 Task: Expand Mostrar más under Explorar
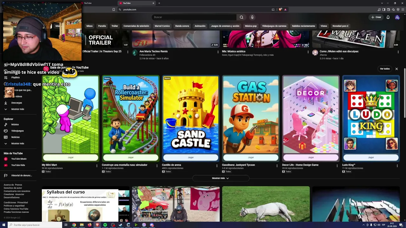pyautogui.click(x=18, y=143)
